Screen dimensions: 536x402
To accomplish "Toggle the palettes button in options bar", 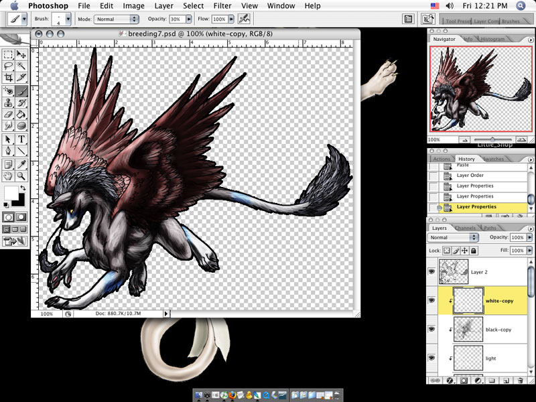I will point(408,19).
